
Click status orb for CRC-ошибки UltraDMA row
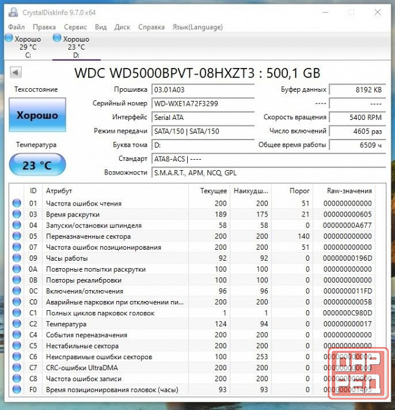point(17,368)
